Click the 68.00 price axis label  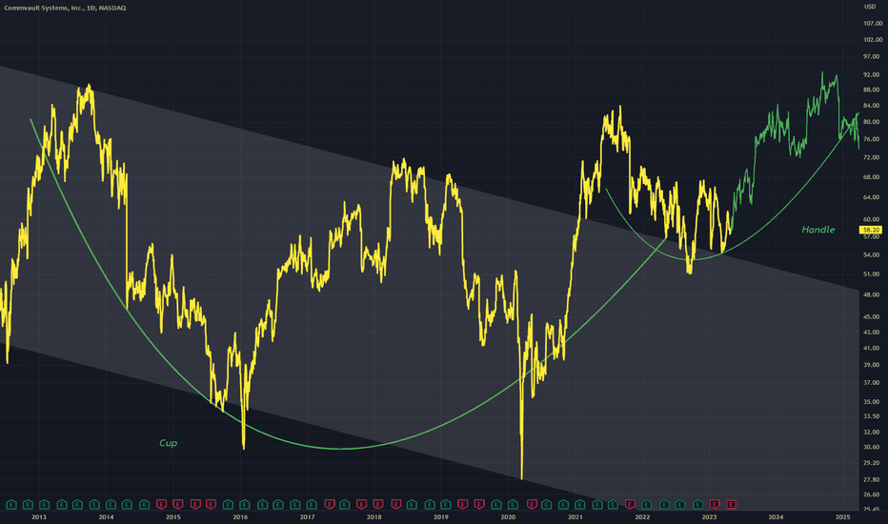[873, 177]
